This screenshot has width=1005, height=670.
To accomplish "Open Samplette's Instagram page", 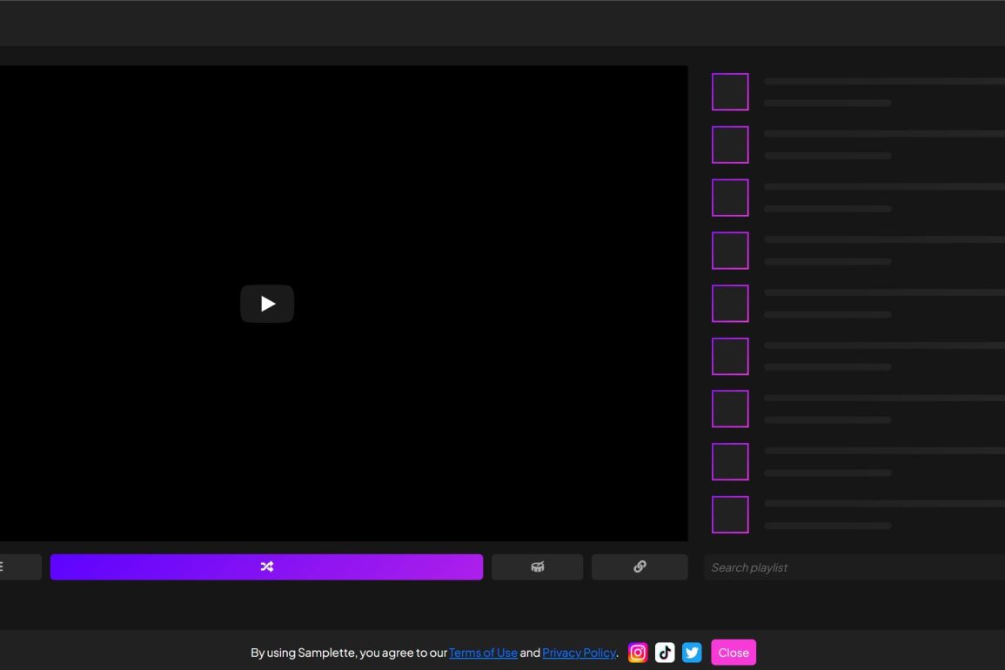I will pyautogui.click(x=638, y=653).
